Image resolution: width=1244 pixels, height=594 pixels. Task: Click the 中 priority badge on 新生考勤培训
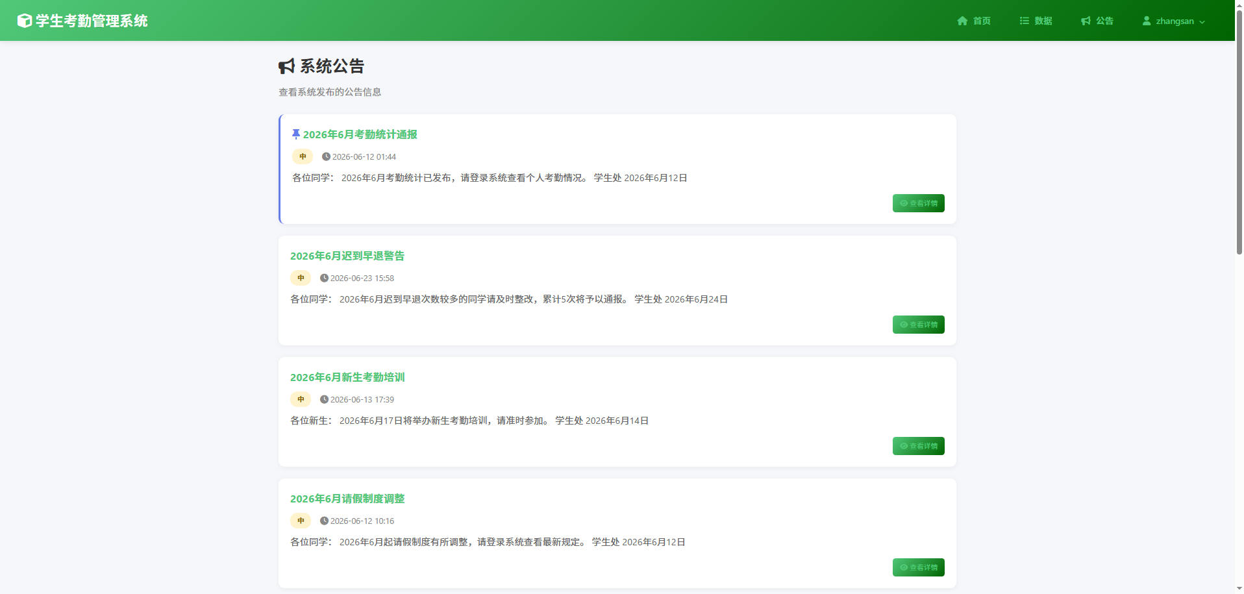pyautogui.click(x=301, y=399)
